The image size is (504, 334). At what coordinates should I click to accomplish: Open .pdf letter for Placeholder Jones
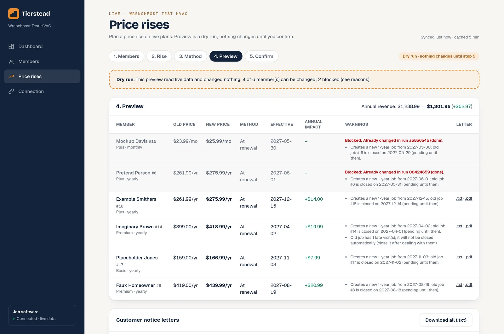469,257
